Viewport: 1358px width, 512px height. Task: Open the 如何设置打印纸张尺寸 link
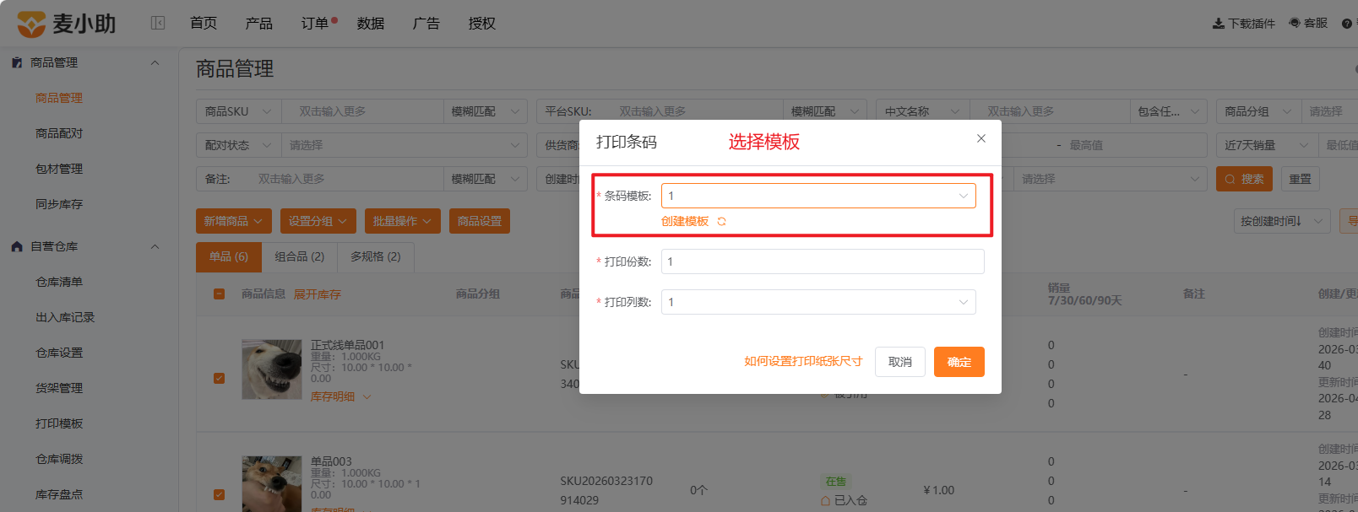point(803,361)
